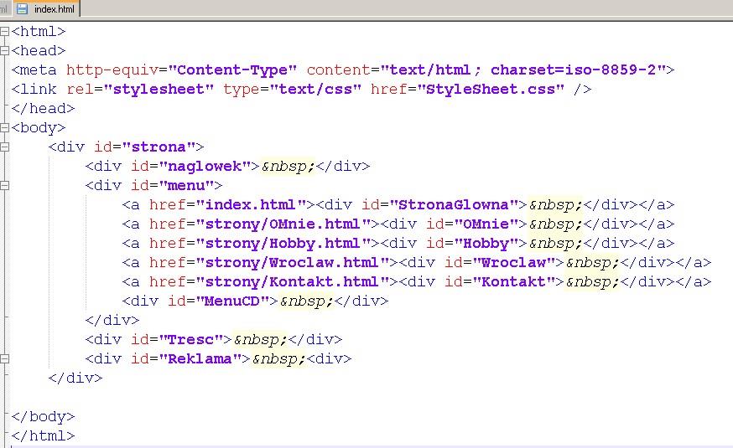
Task: Place cursor on the </body> closing tag
Action: pos(43,416)
